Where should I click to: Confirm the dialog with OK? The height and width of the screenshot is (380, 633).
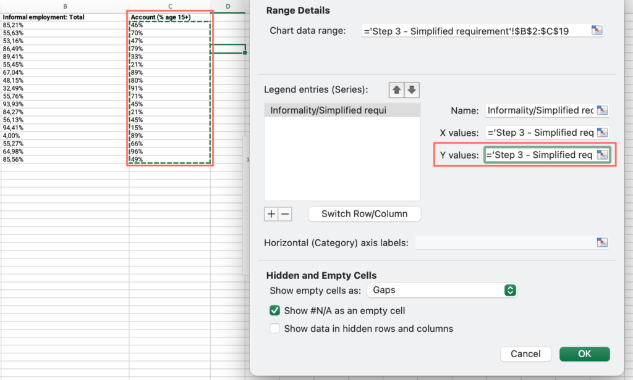click(585, 354)
